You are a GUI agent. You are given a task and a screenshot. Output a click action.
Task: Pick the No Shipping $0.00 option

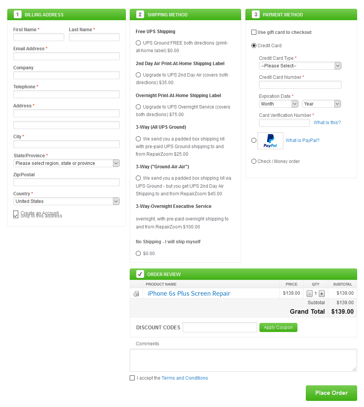click(x=138, y=254)
